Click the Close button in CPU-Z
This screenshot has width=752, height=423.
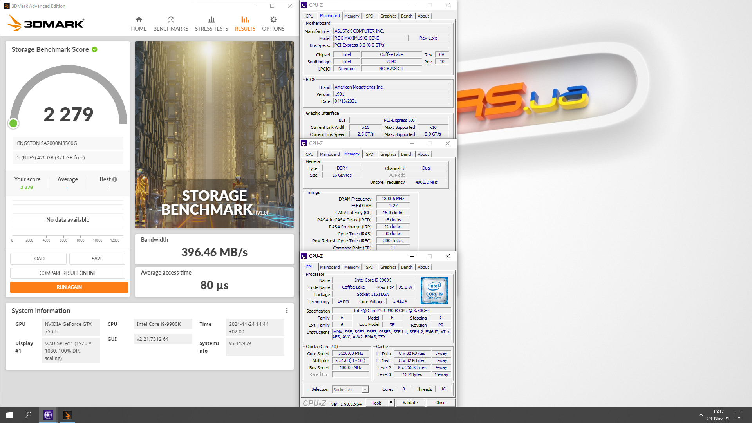pos(440,403)
